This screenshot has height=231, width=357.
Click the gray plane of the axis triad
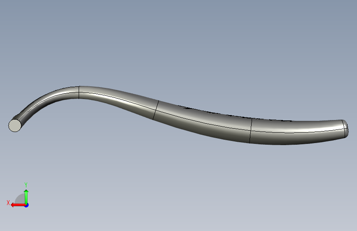point(21,199)
